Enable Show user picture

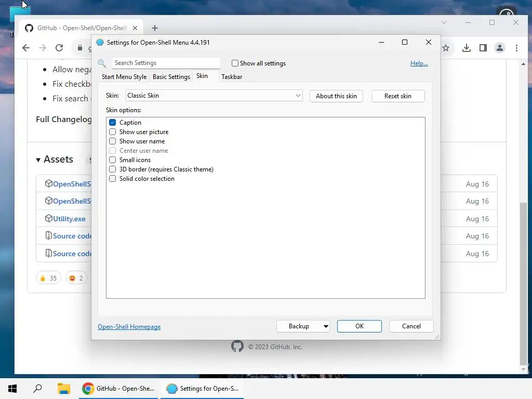(112, 131)
